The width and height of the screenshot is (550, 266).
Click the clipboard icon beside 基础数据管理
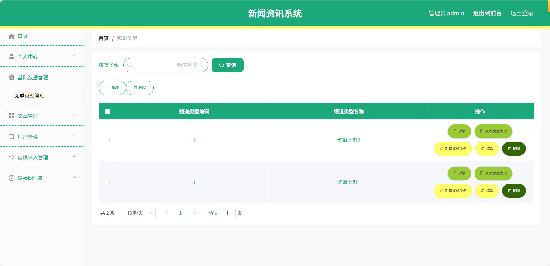tap(12, 77)
